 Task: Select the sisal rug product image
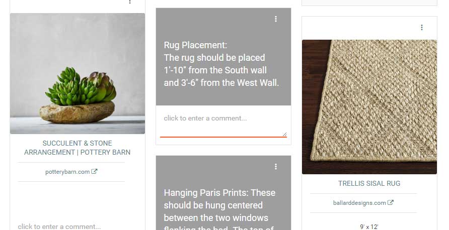coord(369,107)
